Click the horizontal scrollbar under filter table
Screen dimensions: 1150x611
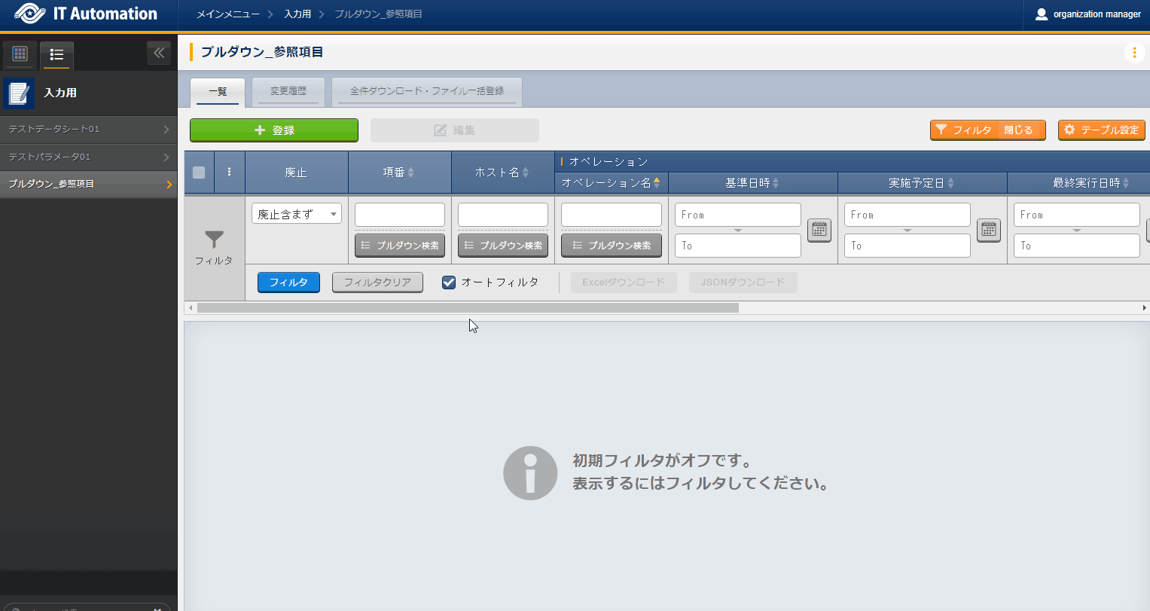click(467, 307)
